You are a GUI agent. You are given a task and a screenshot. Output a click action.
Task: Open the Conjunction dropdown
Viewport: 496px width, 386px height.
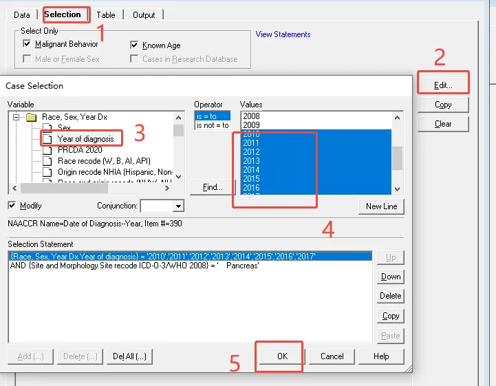[x=178, y=206]
